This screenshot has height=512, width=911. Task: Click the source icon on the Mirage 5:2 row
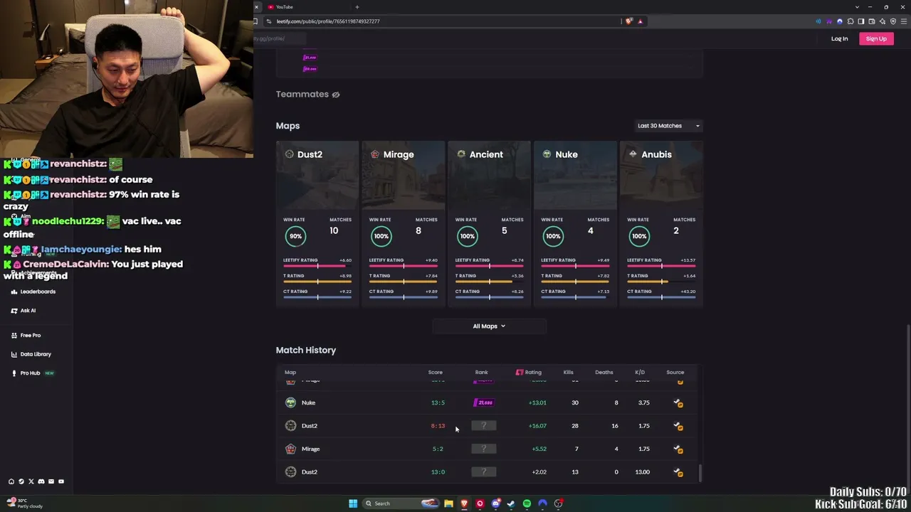pos(678,449)
